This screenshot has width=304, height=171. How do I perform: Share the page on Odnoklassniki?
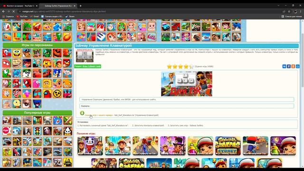tap(293, 66)
